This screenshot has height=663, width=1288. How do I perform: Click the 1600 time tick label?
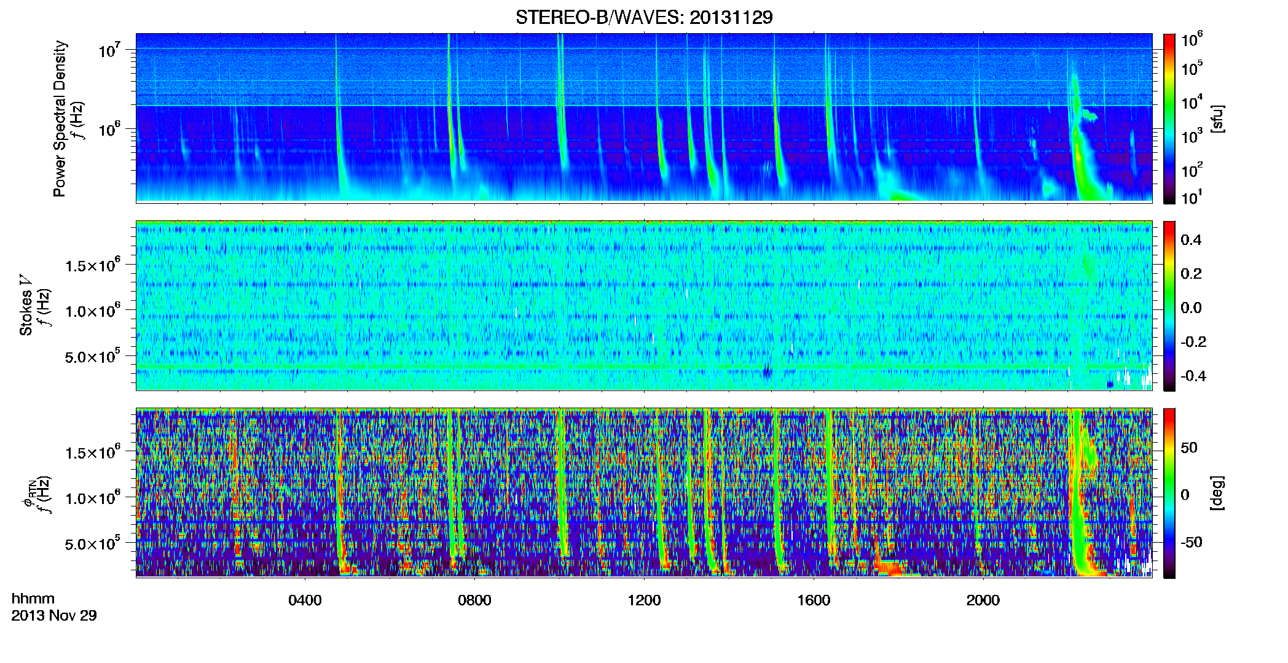tap(814, 600)
